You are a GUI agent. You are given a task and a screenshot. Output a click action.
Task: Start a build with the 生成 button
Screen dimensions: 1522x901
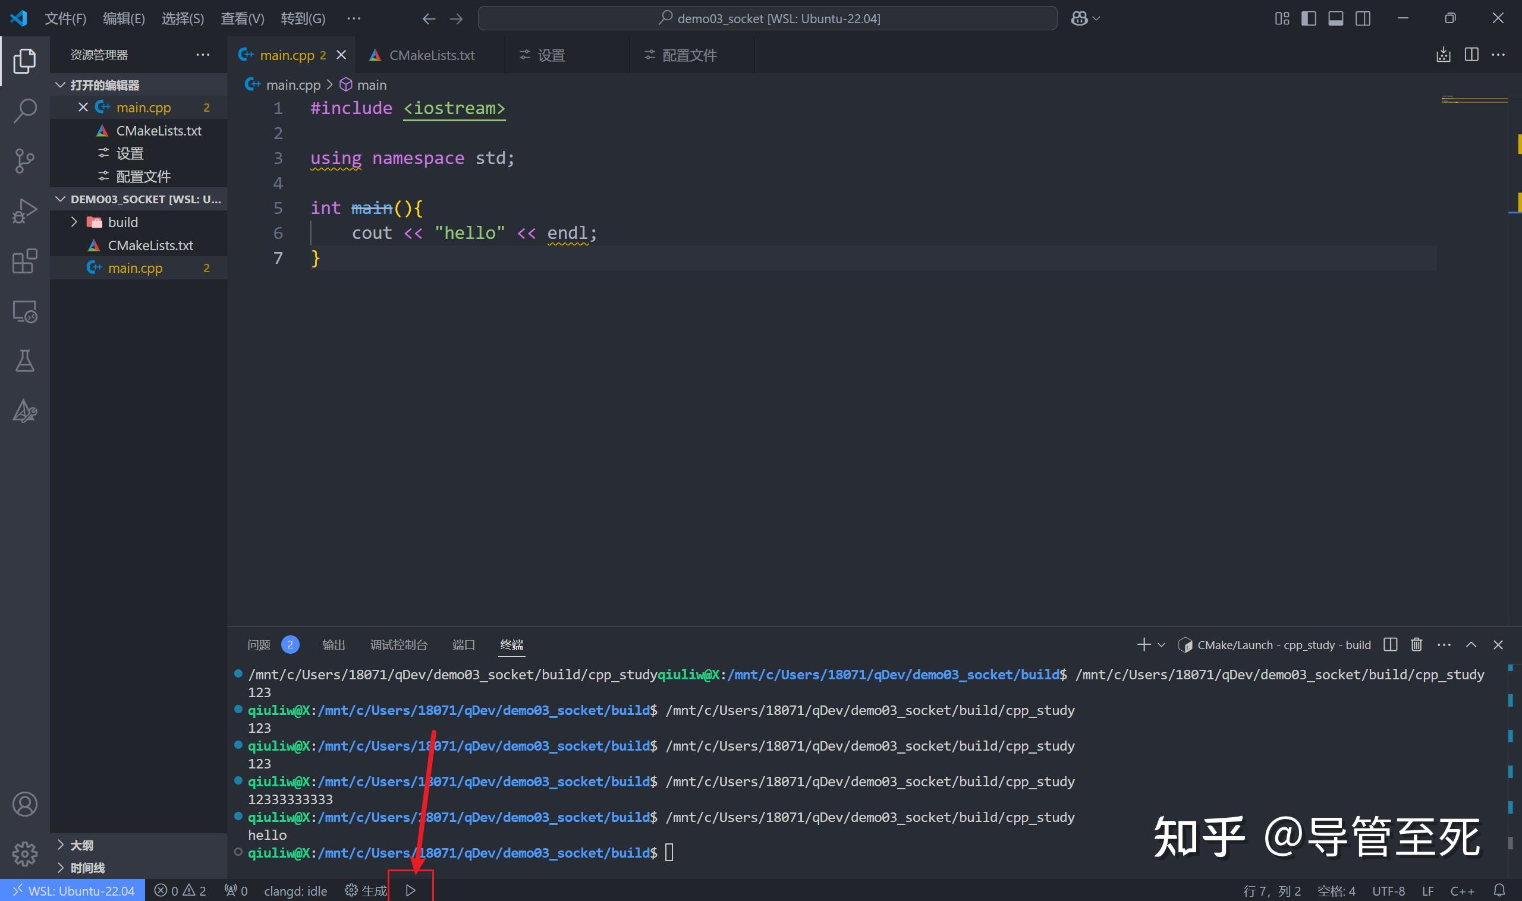(x=365, y=890)
